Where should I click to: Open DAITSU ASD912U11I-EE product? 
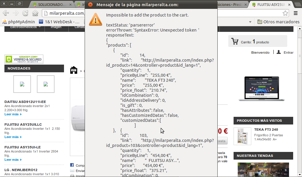tap(25, 102)
